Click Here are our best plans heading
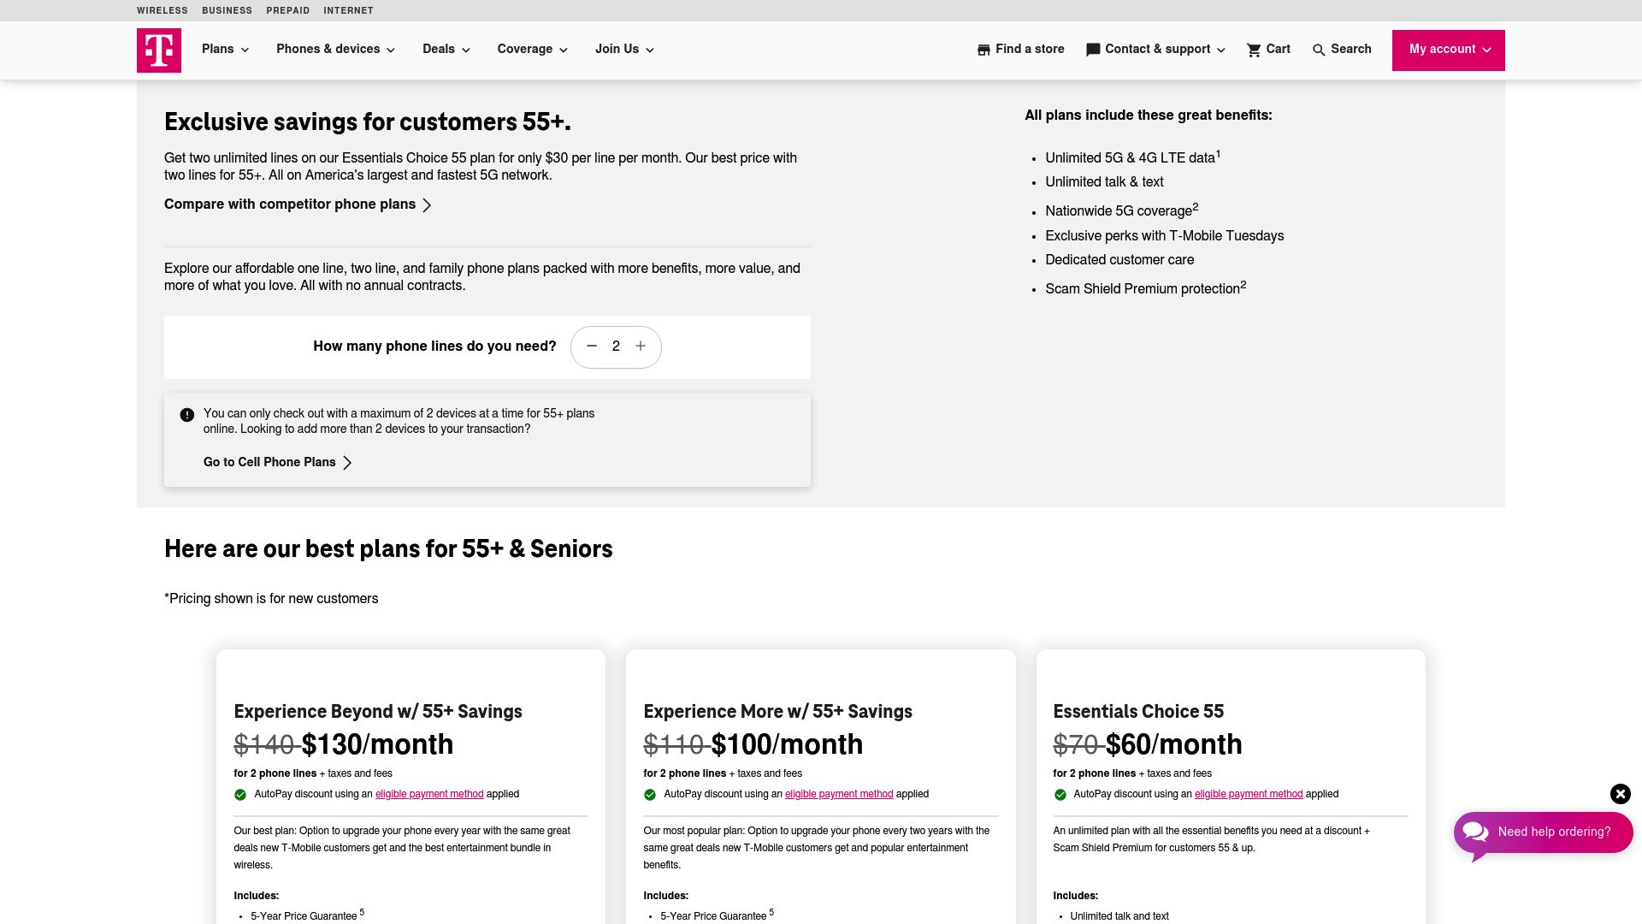Image resolution: width=1642 pixels, height=924 pixels. (388, 549)
